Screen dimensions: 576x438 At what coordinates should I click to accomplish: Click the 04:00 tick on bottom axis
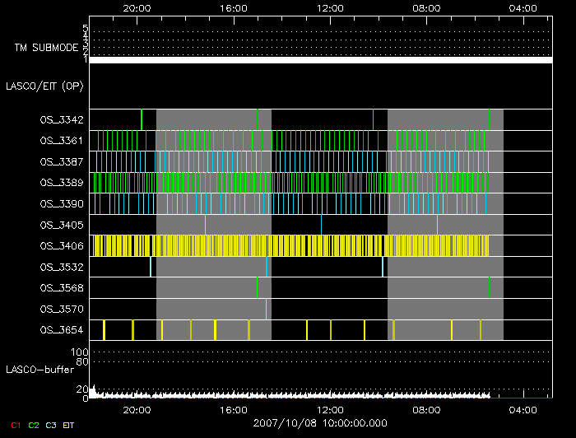click(x=523, y=409)
